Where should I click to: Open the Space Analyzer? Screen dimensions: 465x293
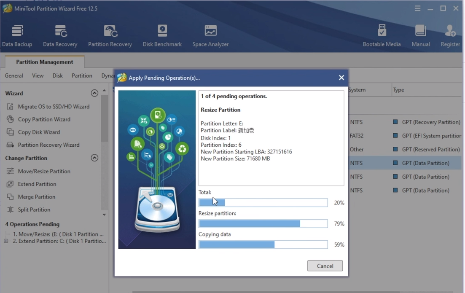click(x=210, y=36)
